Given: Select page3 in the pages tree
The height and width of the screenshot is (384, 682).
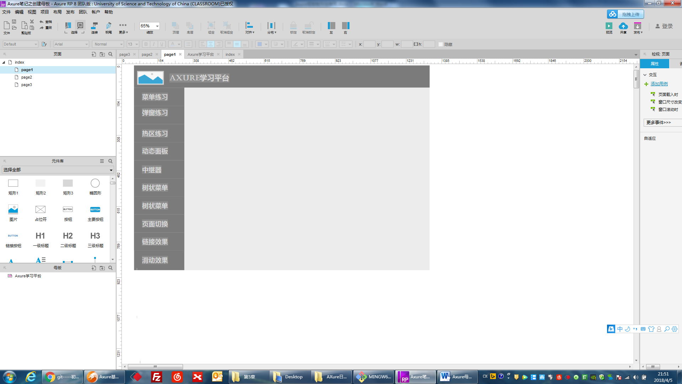Looking at the screenshot, I should (x=26, y=85).
